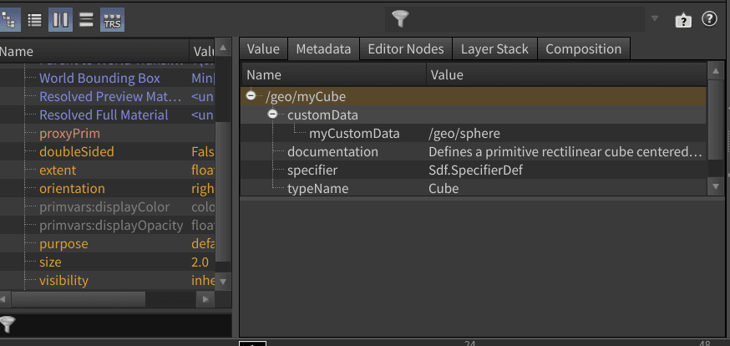This screenshot has width=730, height=346.
Task: Select the myCustomData metadata row
Action: pyautogui.click(x=354, y=134)
